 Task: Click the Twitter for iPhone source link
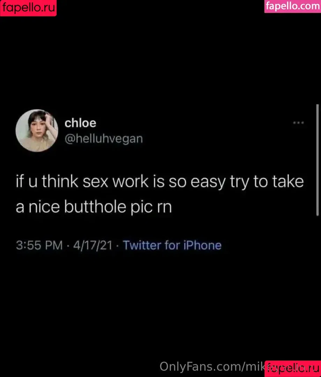tap(172, 245)
